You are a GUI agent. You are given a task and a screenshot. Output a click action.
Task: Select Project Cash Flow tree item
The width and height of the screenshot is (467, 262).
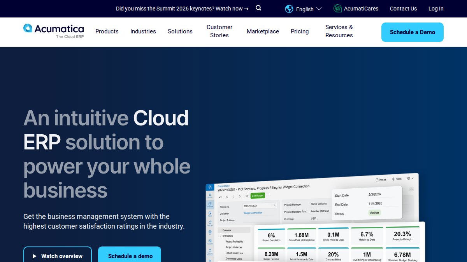point(234,253)
